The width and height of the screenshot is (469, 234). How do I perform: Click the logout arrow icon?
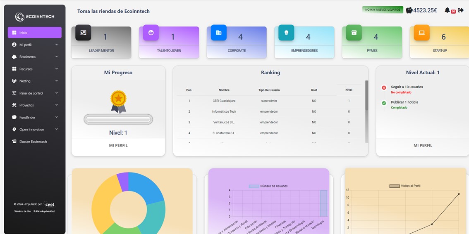click(x=461, y=10)
